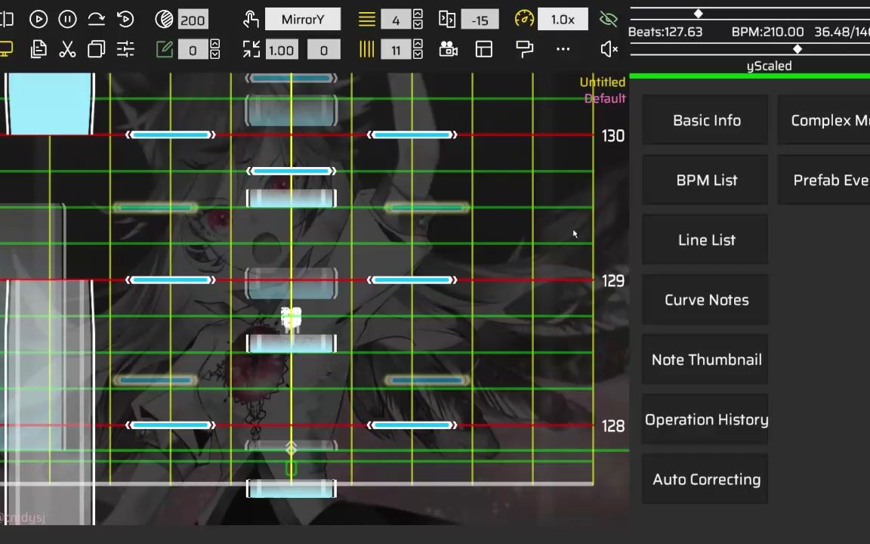Open the sliders settings icon

pos(125,49)
